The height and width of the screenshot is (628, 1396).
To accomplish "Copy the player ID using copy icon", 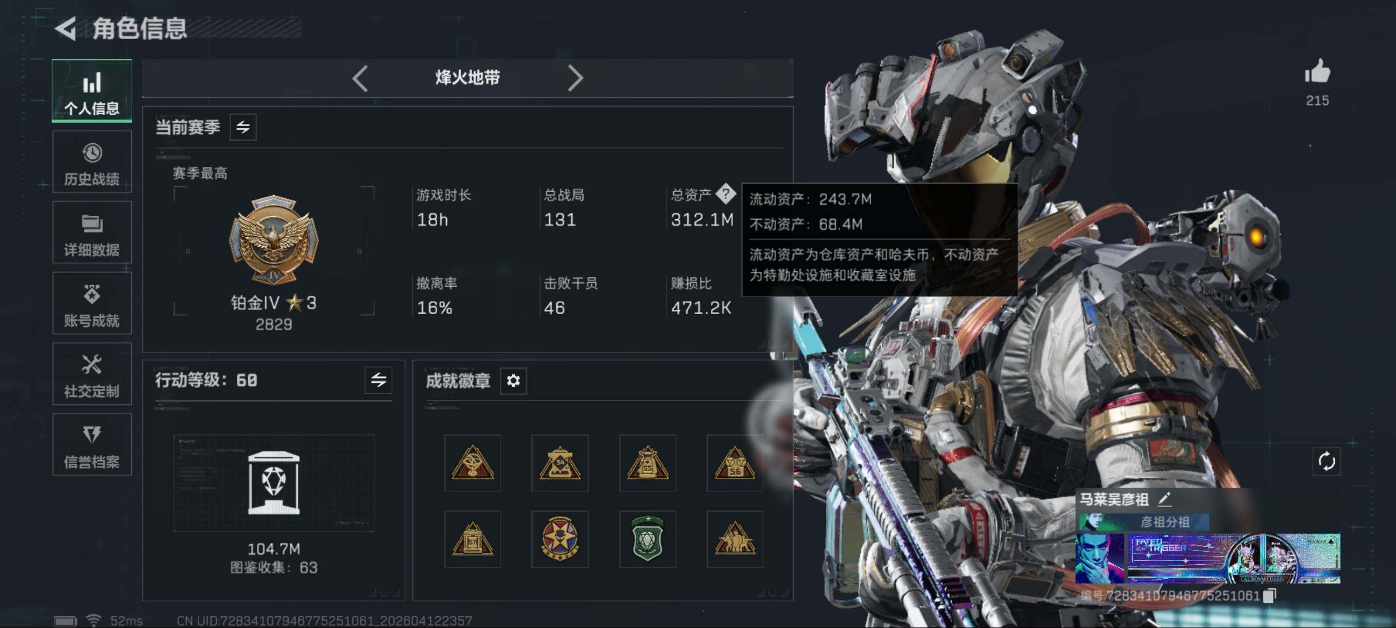I will click(1269, 596).
